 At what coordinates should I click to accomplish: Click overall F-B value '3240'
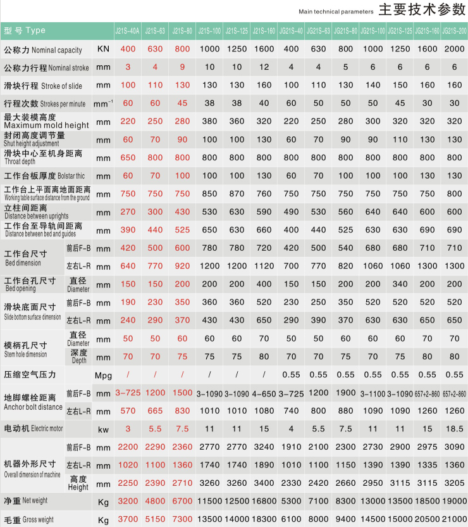[264, 447]
